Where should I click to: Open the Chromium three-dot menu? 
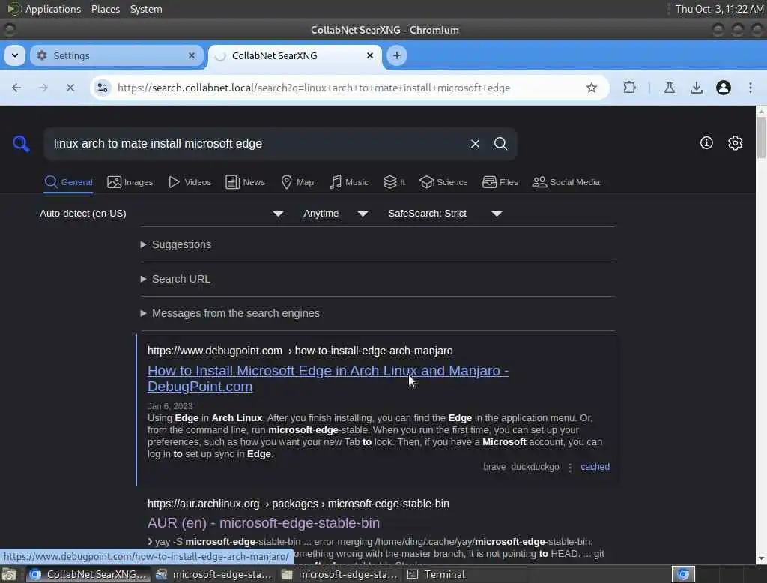pos(751,88)
